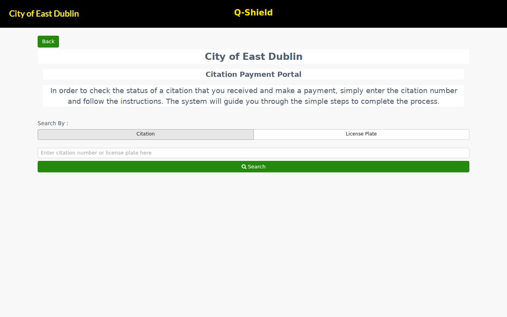This screenshot has height=317, width=507.
Task: Click the Q-Shield title in header
Action: click(x=253, y=13)
